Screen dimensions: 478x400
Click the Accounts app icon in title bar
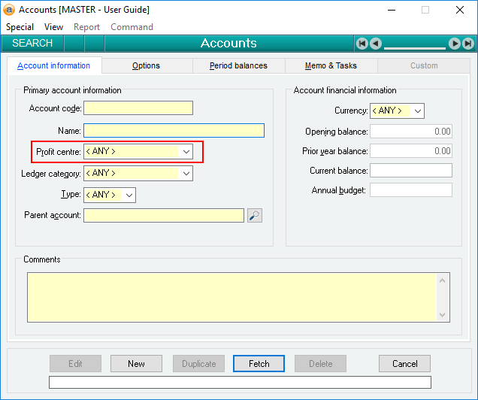[10, 10]
